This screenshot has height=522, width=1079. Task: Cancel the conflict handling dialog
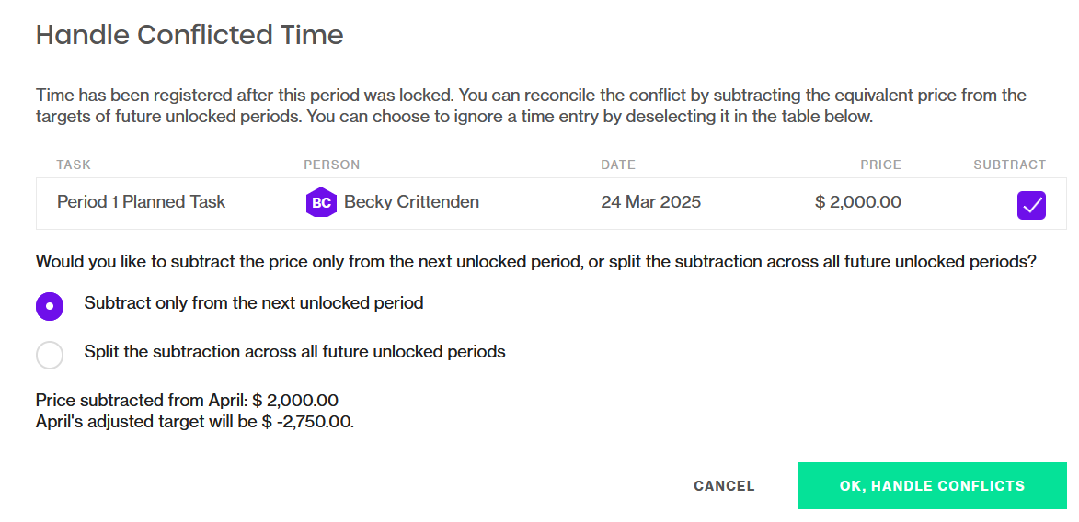[724, 485]
